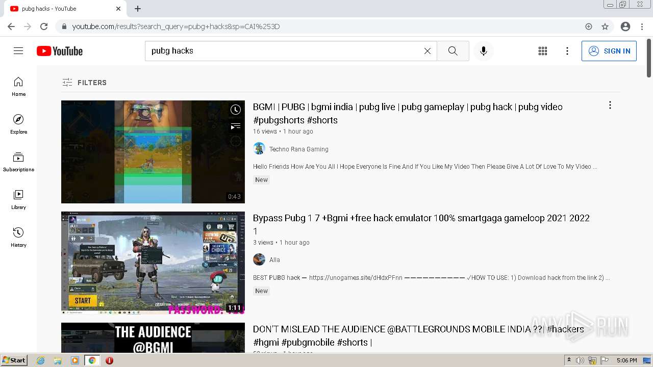Open the Bypass Pubg 1 7 video thumbnail
653x367 pixels.
[x=153, y=263]
